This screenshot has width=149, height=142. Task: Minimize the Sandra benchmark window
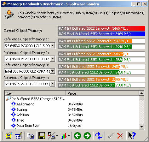click(134, 4)
